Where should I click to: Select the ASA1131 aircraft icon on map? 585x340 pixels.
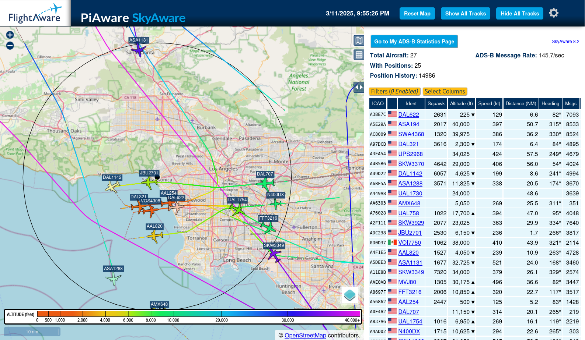coord(139,49)
